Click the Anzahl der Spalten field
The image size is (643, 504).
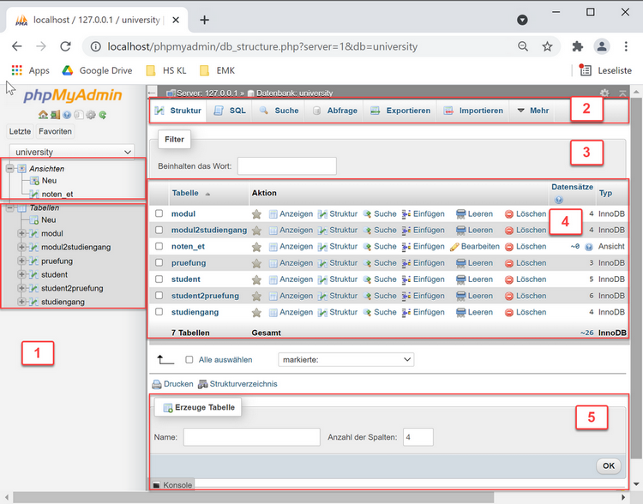(418, 437)
